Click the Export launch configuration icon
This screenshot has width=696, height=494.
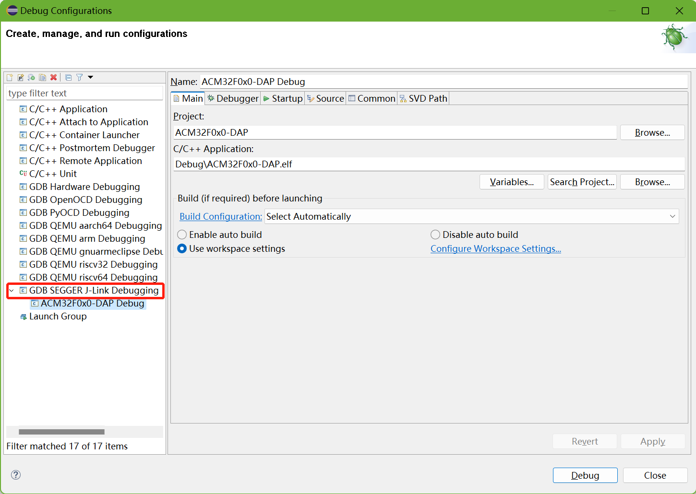[32, 77]
